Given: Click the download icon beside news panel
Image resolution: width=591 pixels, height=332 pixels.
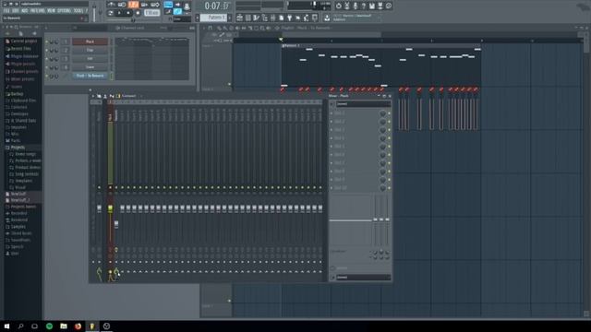Looking at the screenshot, I should coord(327,18).
